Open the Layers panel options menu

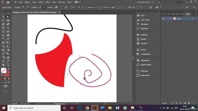click(x=196, y=14)
